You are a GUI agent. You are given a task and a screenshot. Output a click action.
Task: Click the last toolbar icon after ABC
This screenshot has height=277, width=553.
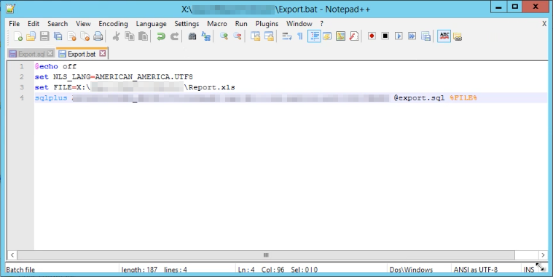(458, 36)
